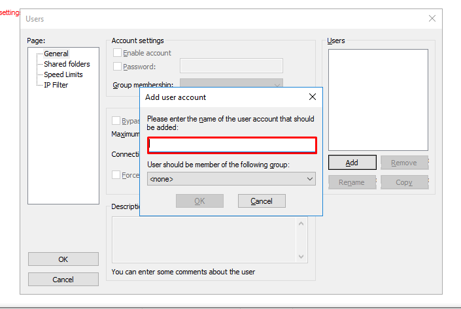The height and width of the screenshot is (309, 461).
Task: Close the Users window
Action: click(432, 19)
